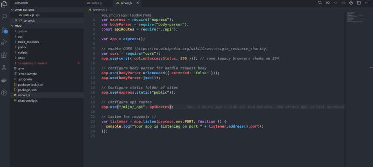
Task: Click the CodeLens 'You, 2 hours ago | 1 author'
Action: 126,15
